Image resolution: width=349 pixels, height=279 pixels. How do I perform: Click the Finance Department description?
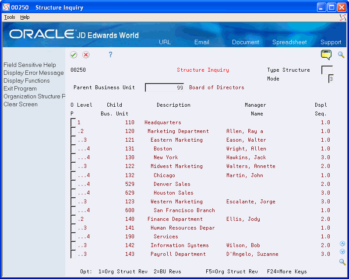pyautogui.click(x=175, y=219)
